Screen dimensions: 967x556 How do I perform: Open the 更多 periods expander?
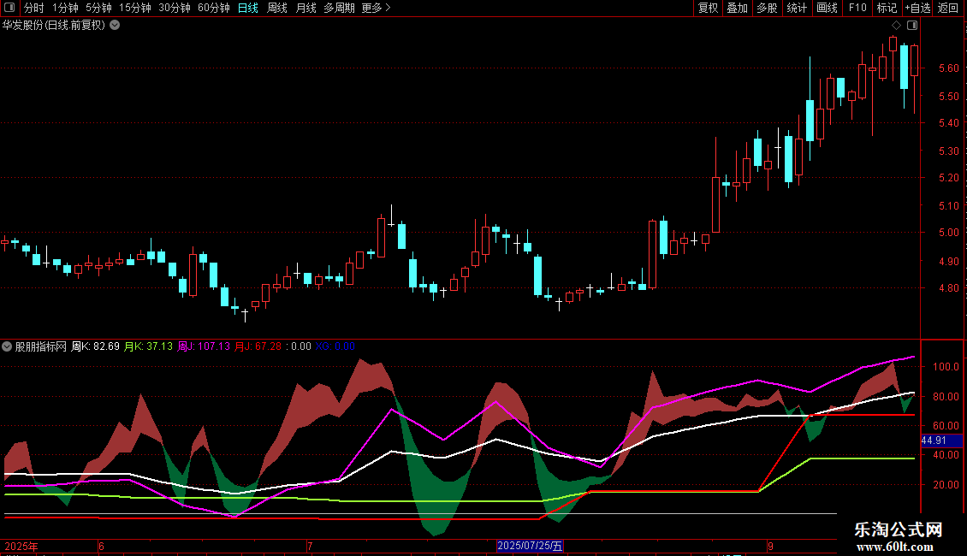tap(376, 8)
